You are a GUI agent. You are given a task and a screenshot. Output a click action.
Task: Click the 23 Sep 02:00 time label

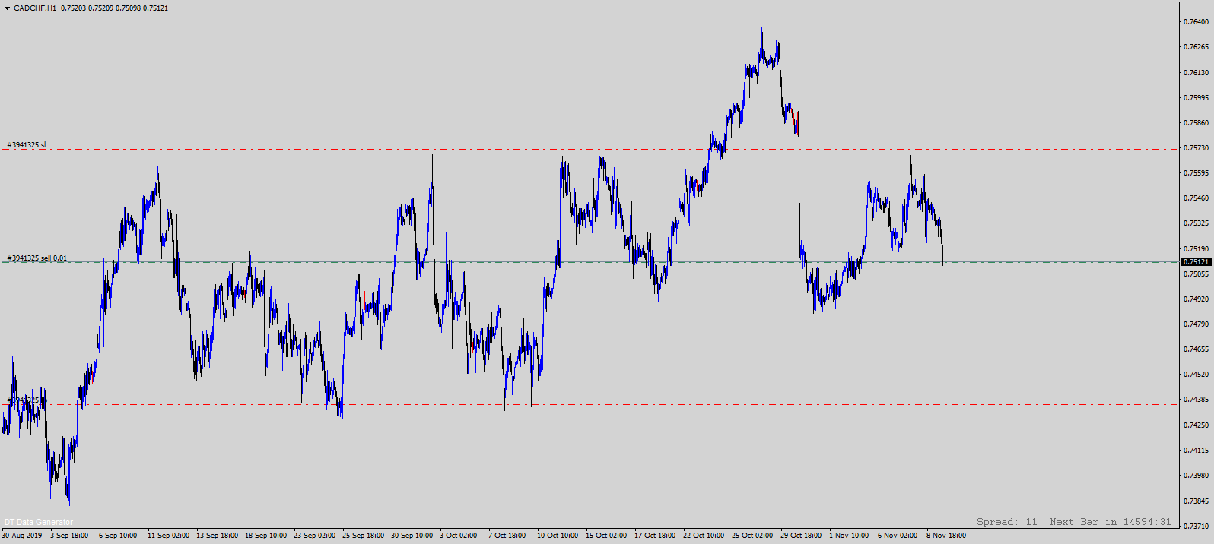314,536
